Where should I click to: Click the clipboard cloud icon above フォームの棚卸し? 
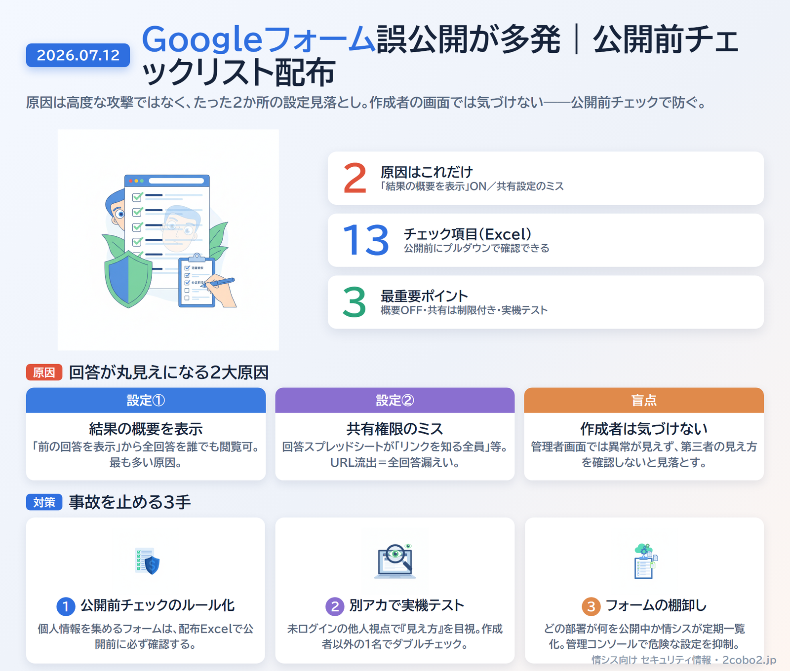pos(645,561)
